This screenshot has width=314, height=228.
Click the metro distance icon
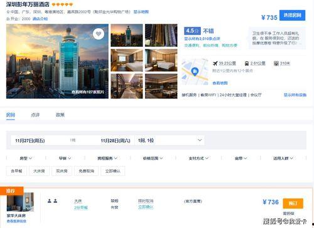coord(276,63)
